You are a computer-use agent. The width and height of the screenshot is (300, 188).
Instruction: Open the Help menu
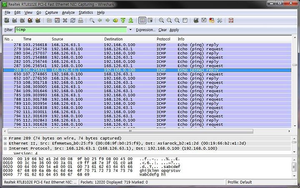[x=101, y=13]
